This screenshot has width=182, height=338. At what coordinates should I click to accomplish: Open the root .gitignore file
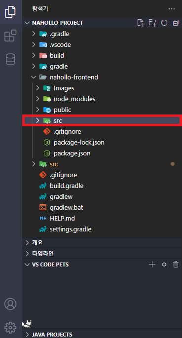pyautogui.click(x=63, y=175)
